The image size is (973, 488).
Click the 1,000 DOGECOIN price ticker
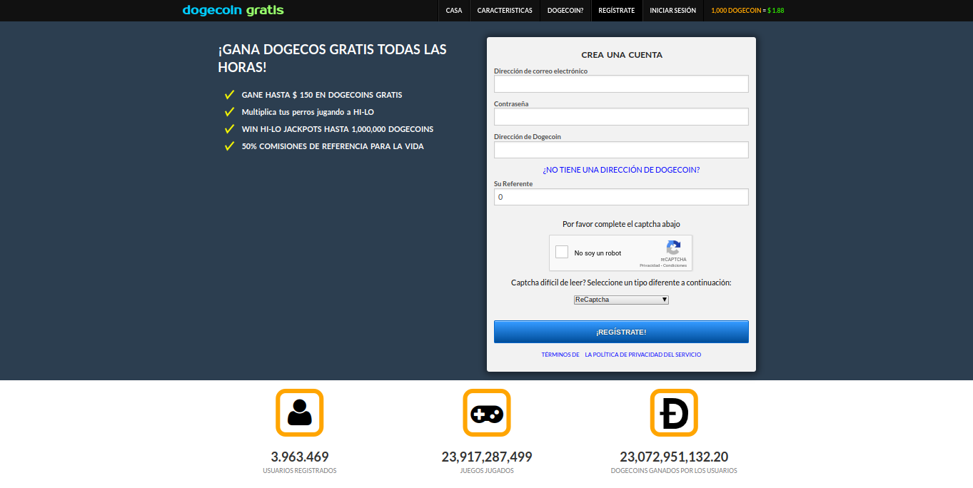(x=747, y=11)
